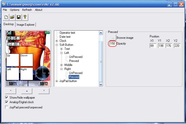Click the Opacity value field
Screen dimensions: 186x124
(113, 44)
